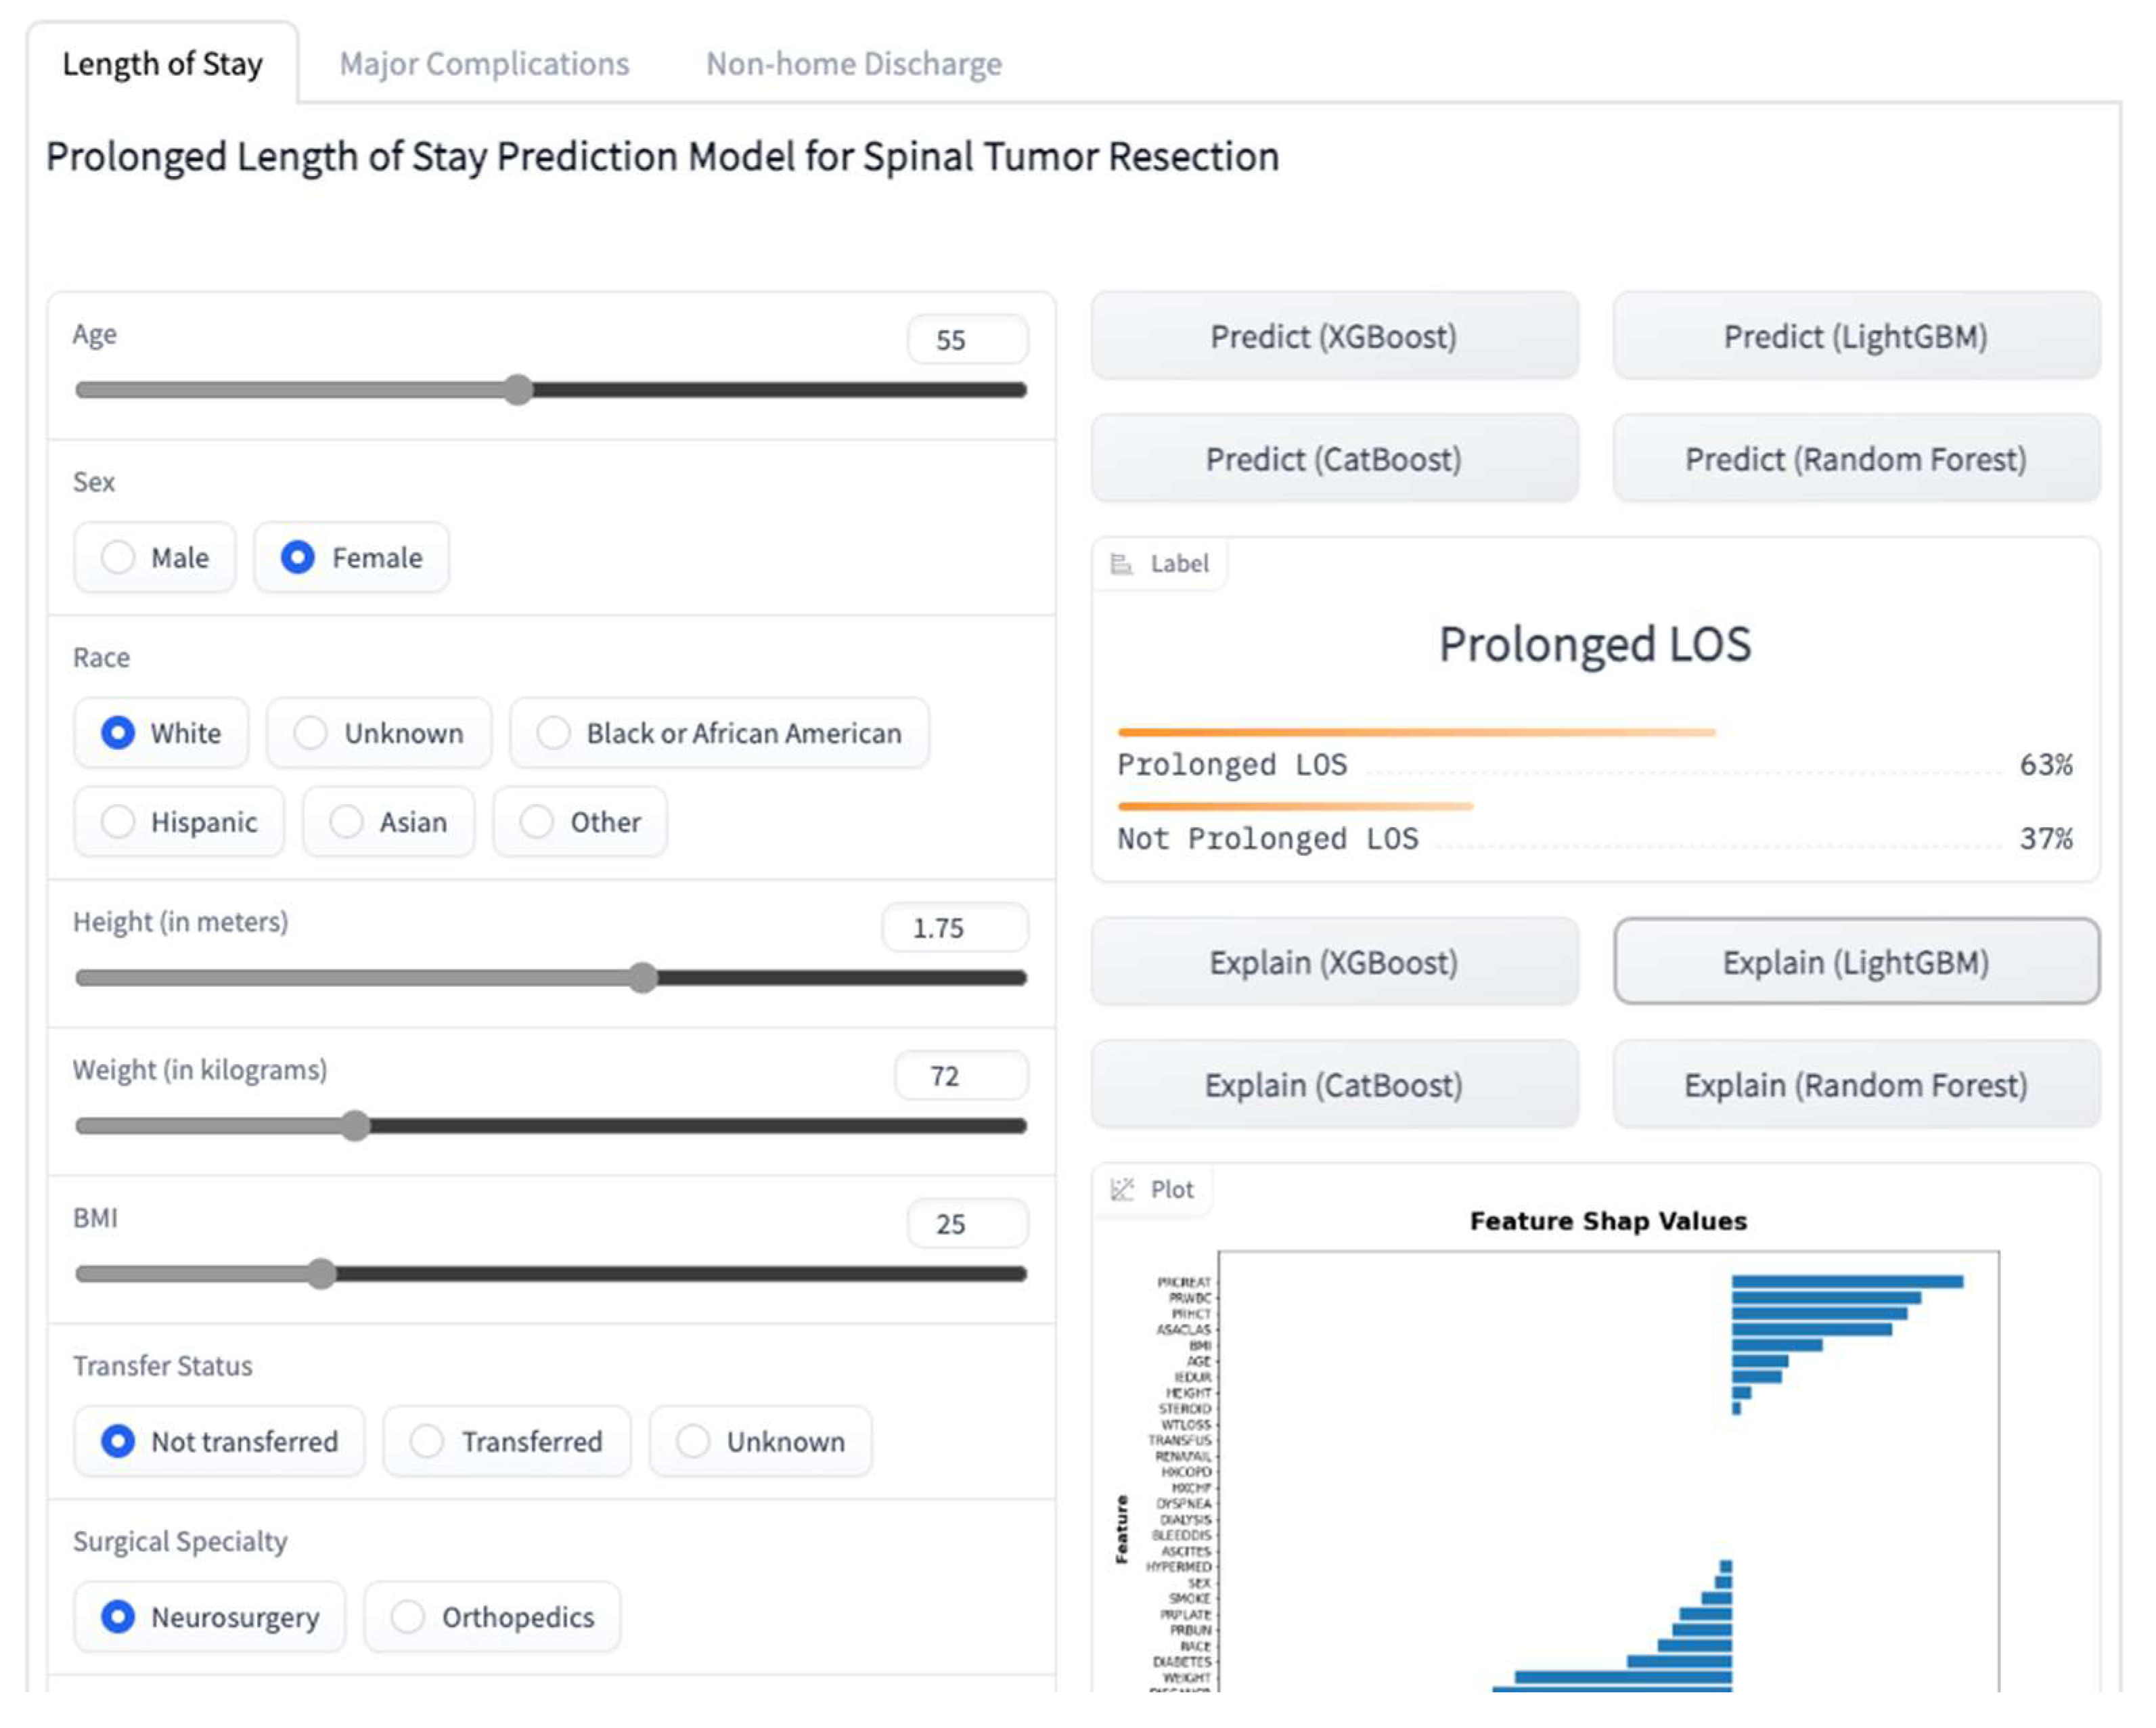Select the Female sex option
The width and height of the screenshot is (2156, 1728).
pyautogui.click(x=298, y=557)
